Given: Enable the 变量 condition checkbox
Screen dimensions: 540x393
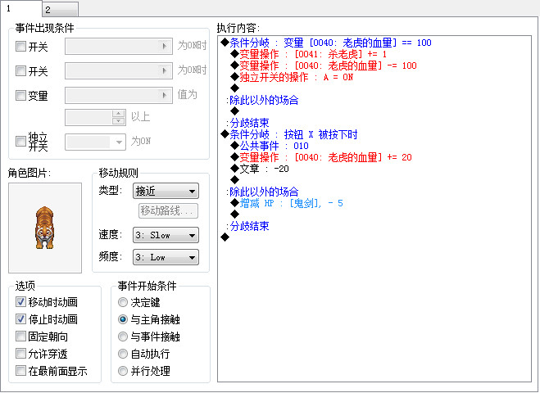Looking at the screenshot, I should tap(21, 95).
